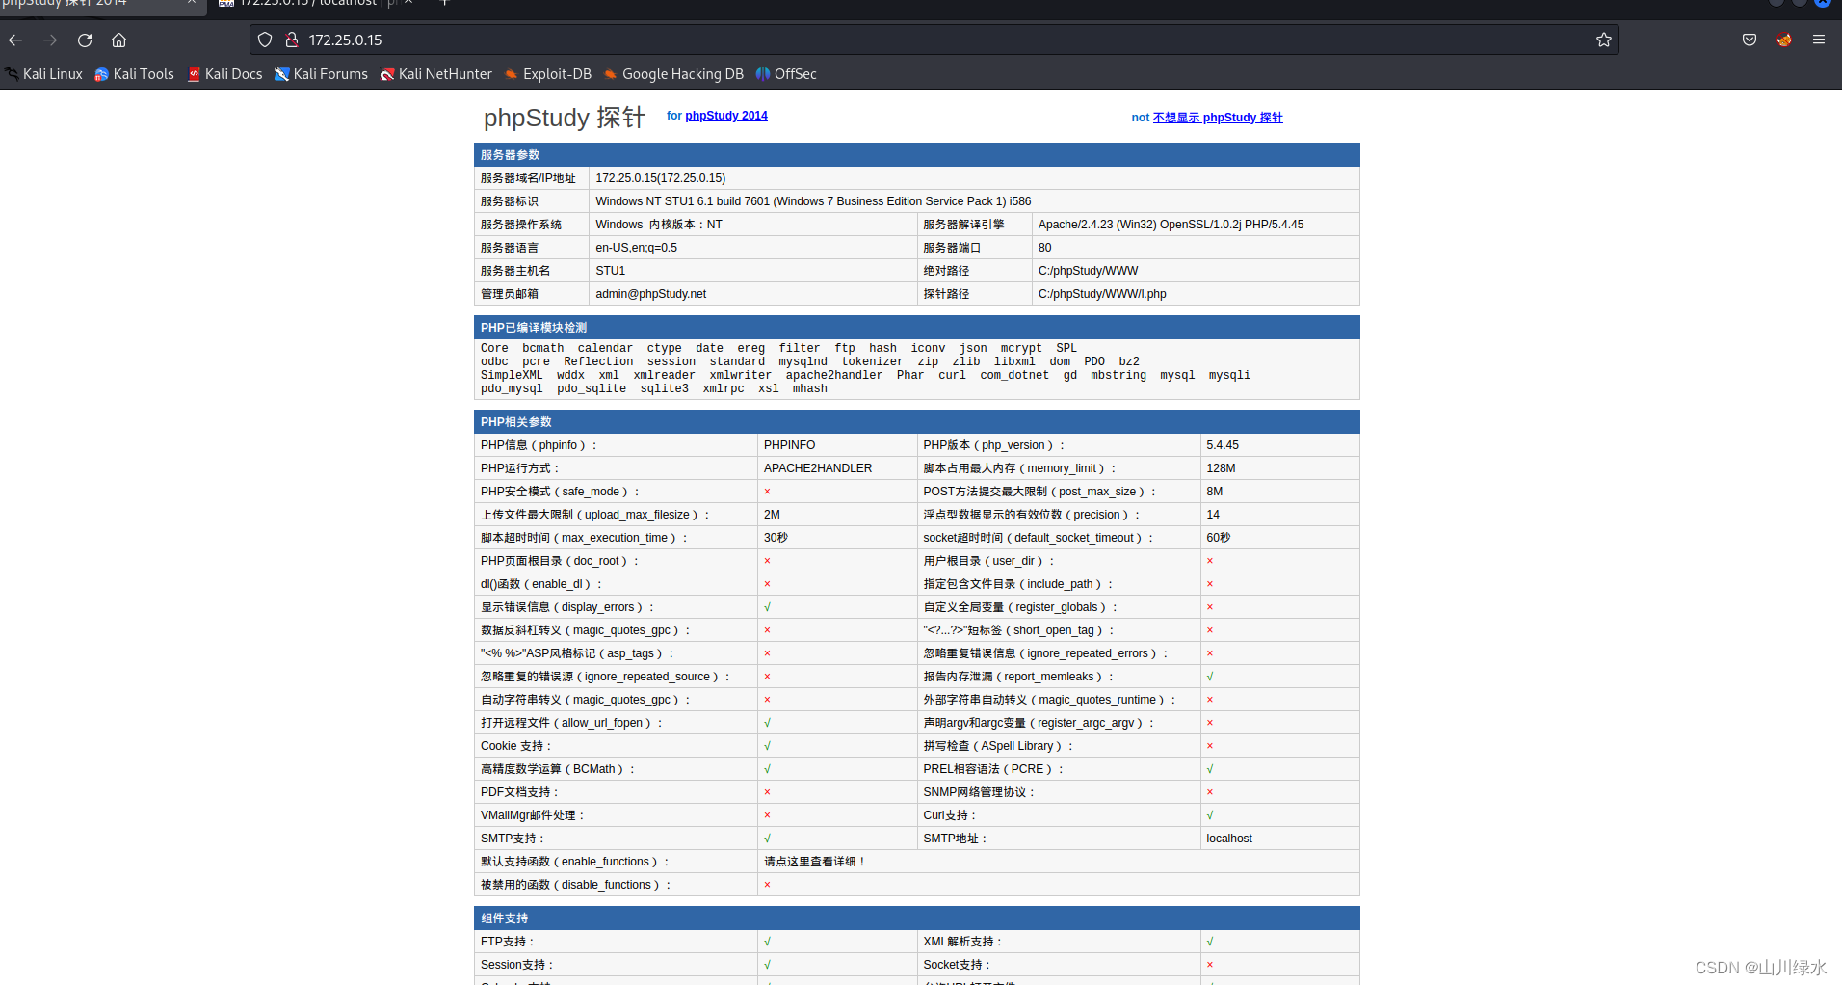Click the memory_limit value 128M
Viewport: 1842px width, 985px height.
click(x=1221, y=468)
